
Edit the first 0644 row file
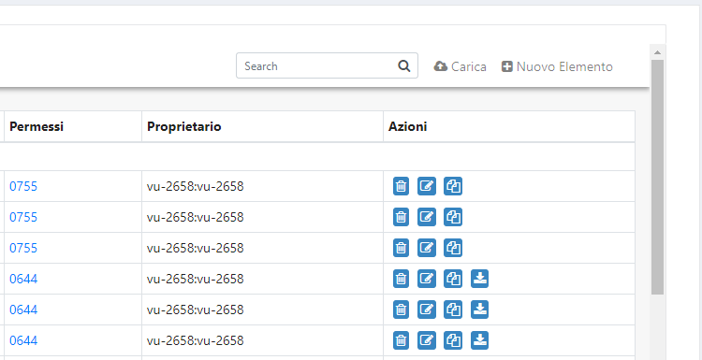coord(427,279)
